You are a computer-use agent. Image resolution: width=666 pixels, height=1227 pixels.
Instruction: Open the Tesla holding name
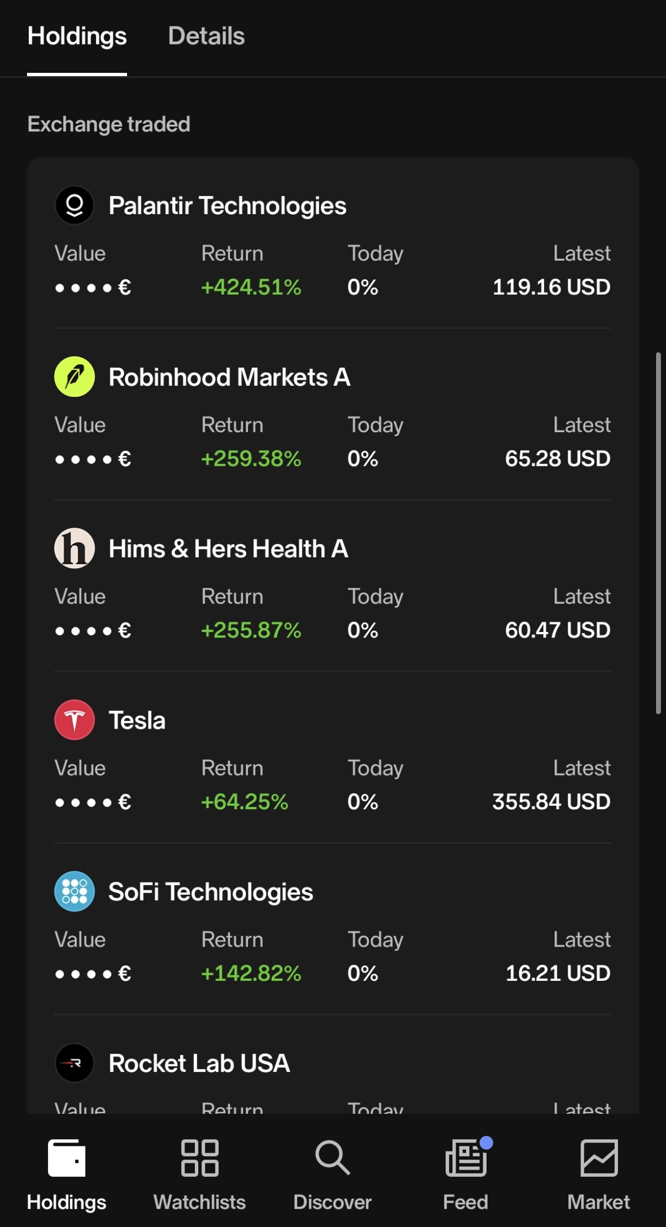[137, 720]
